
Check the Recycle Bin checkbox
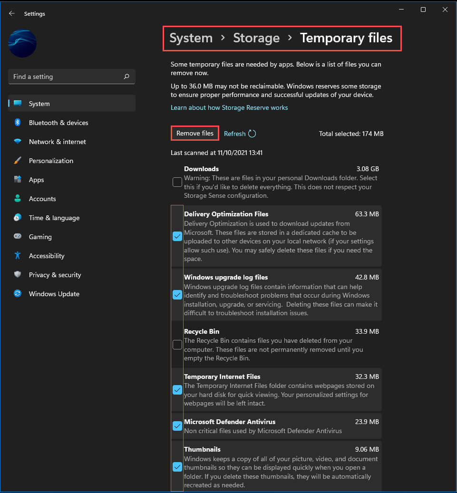(177, 345)
